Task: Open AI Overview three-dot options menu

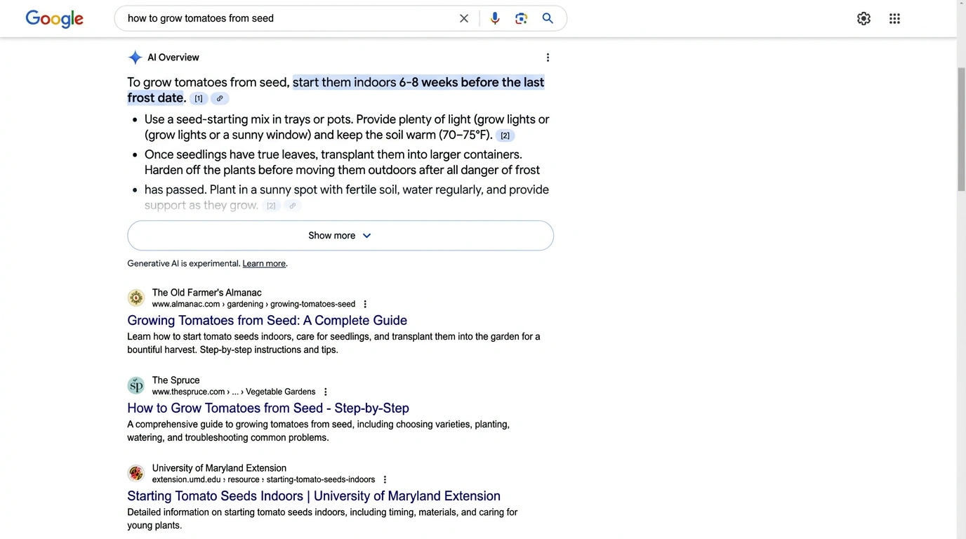Action: tap(548, 58)
